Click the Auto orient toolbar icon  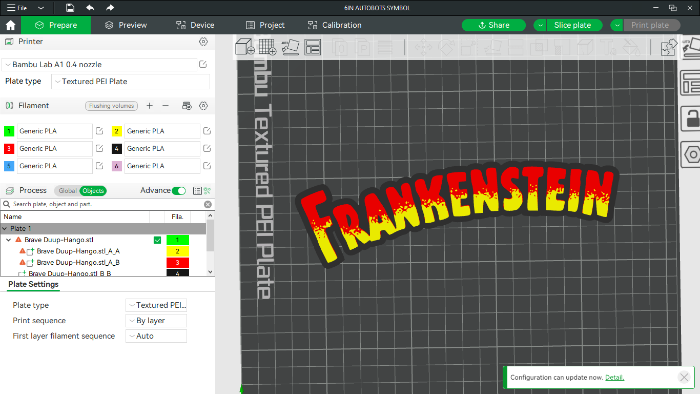point(290,47)
